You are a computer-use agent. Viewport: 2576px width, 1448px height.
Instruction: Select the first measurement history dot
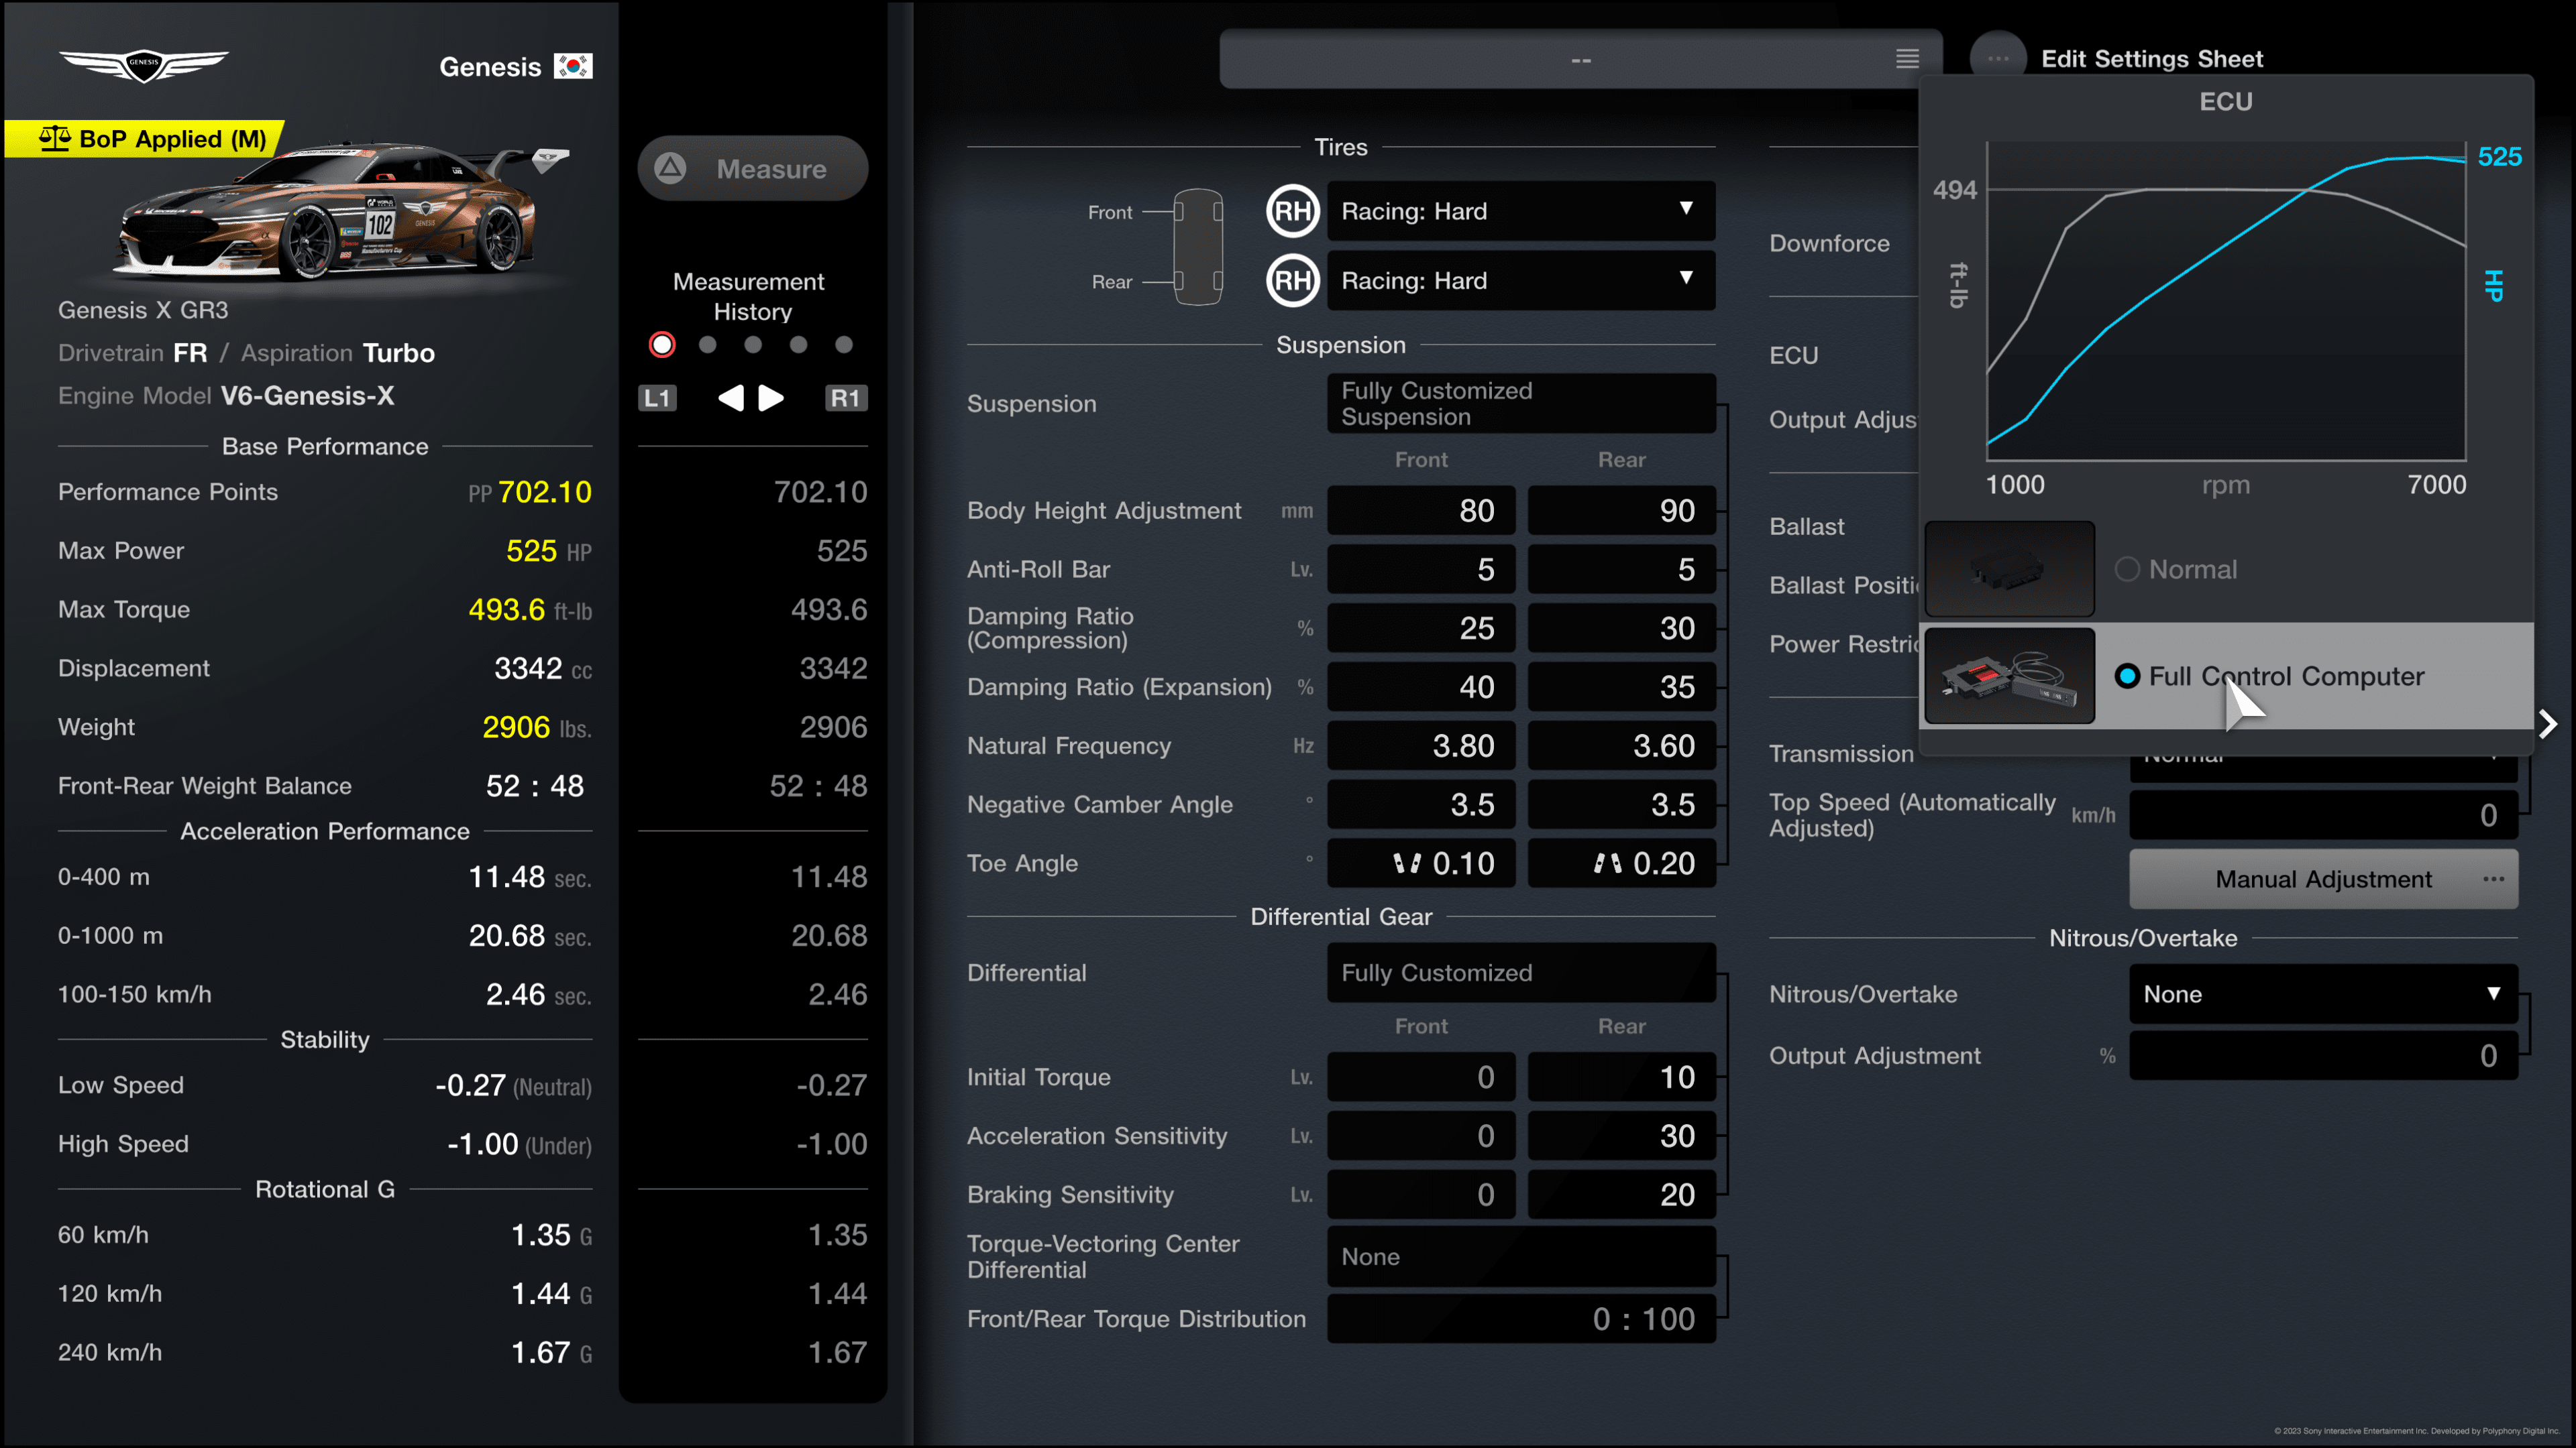[x=662, y=345]
